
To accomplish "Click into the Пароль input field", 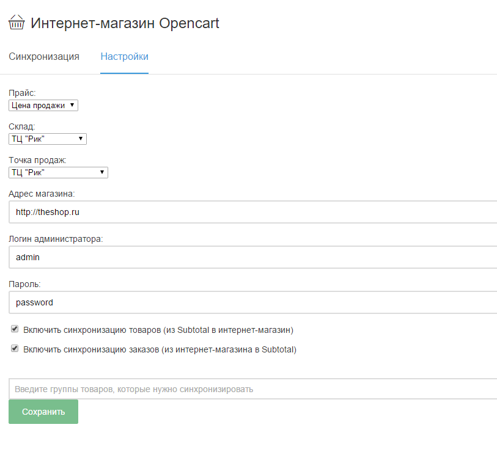I will [x=253, y=302].
